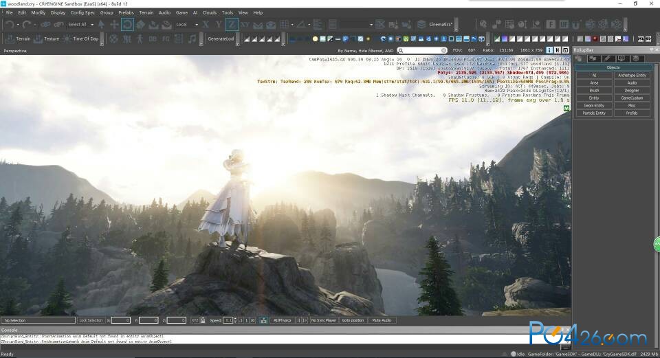Click the angle snap triangle icon

coord(300,25)
